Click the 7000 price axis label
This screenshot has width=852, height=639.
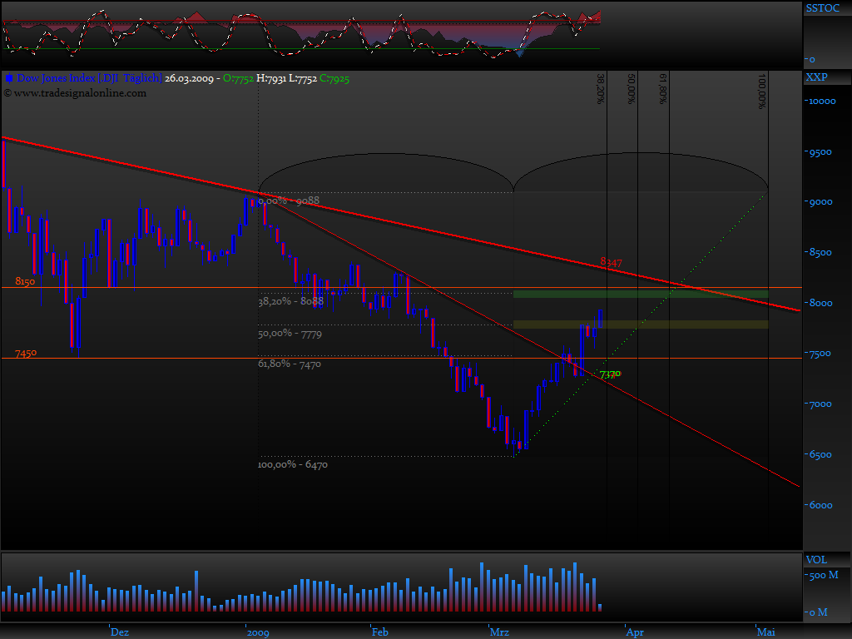pyautogui.click(x=820, y=404)
